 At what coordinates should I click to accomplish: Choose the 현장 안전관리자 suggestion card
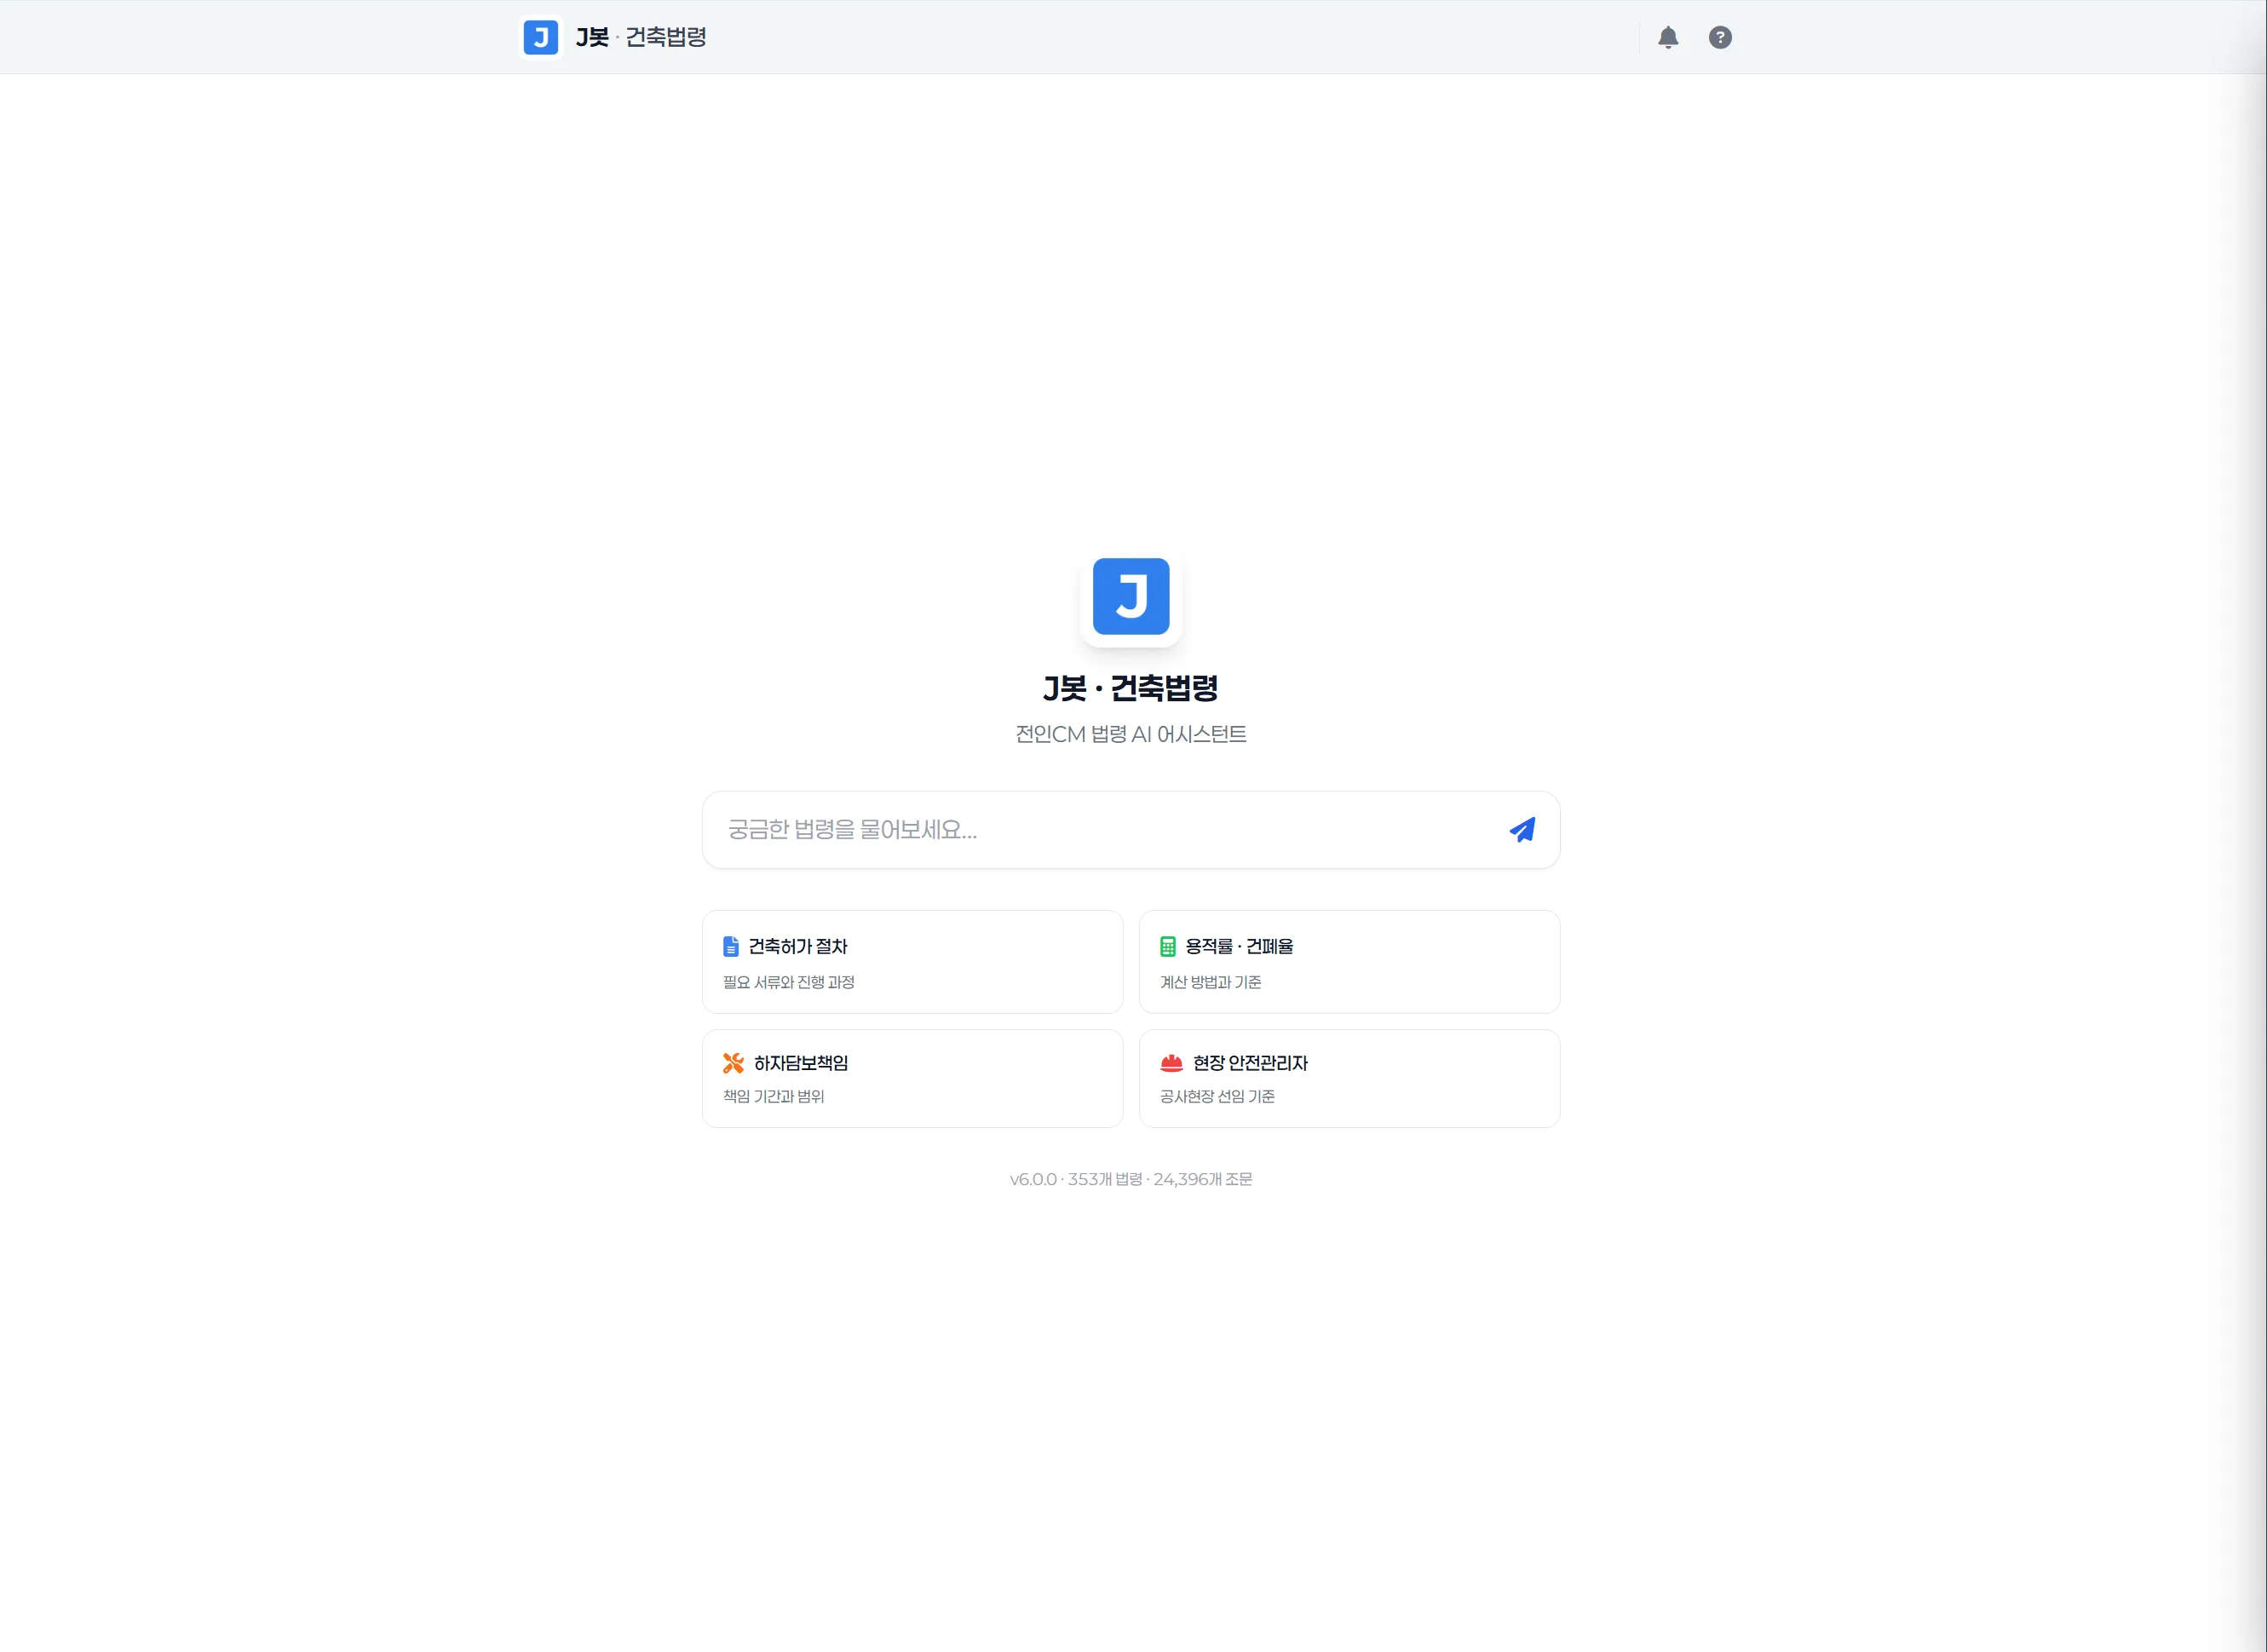1349,1079
